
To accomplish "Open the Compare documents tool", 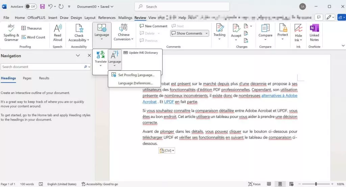I will tap(265, 32).
